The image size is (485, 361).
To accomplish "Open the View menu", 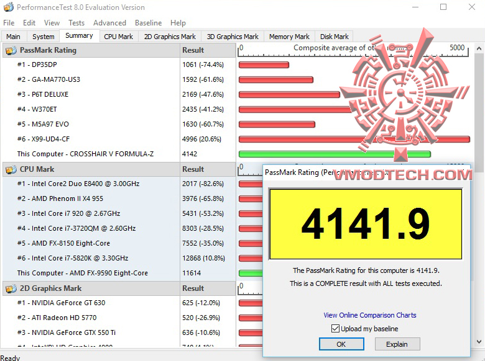I will (x=52, y=23).
